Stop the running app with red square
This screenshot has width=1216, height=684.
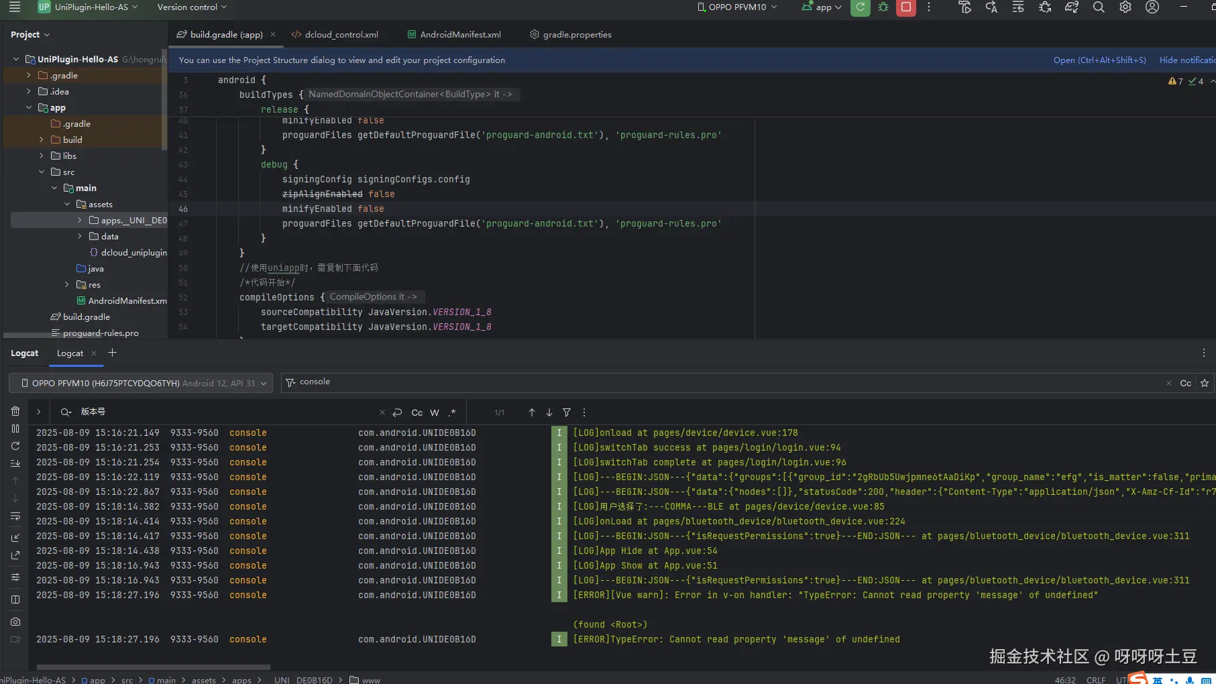click(906, 7)
